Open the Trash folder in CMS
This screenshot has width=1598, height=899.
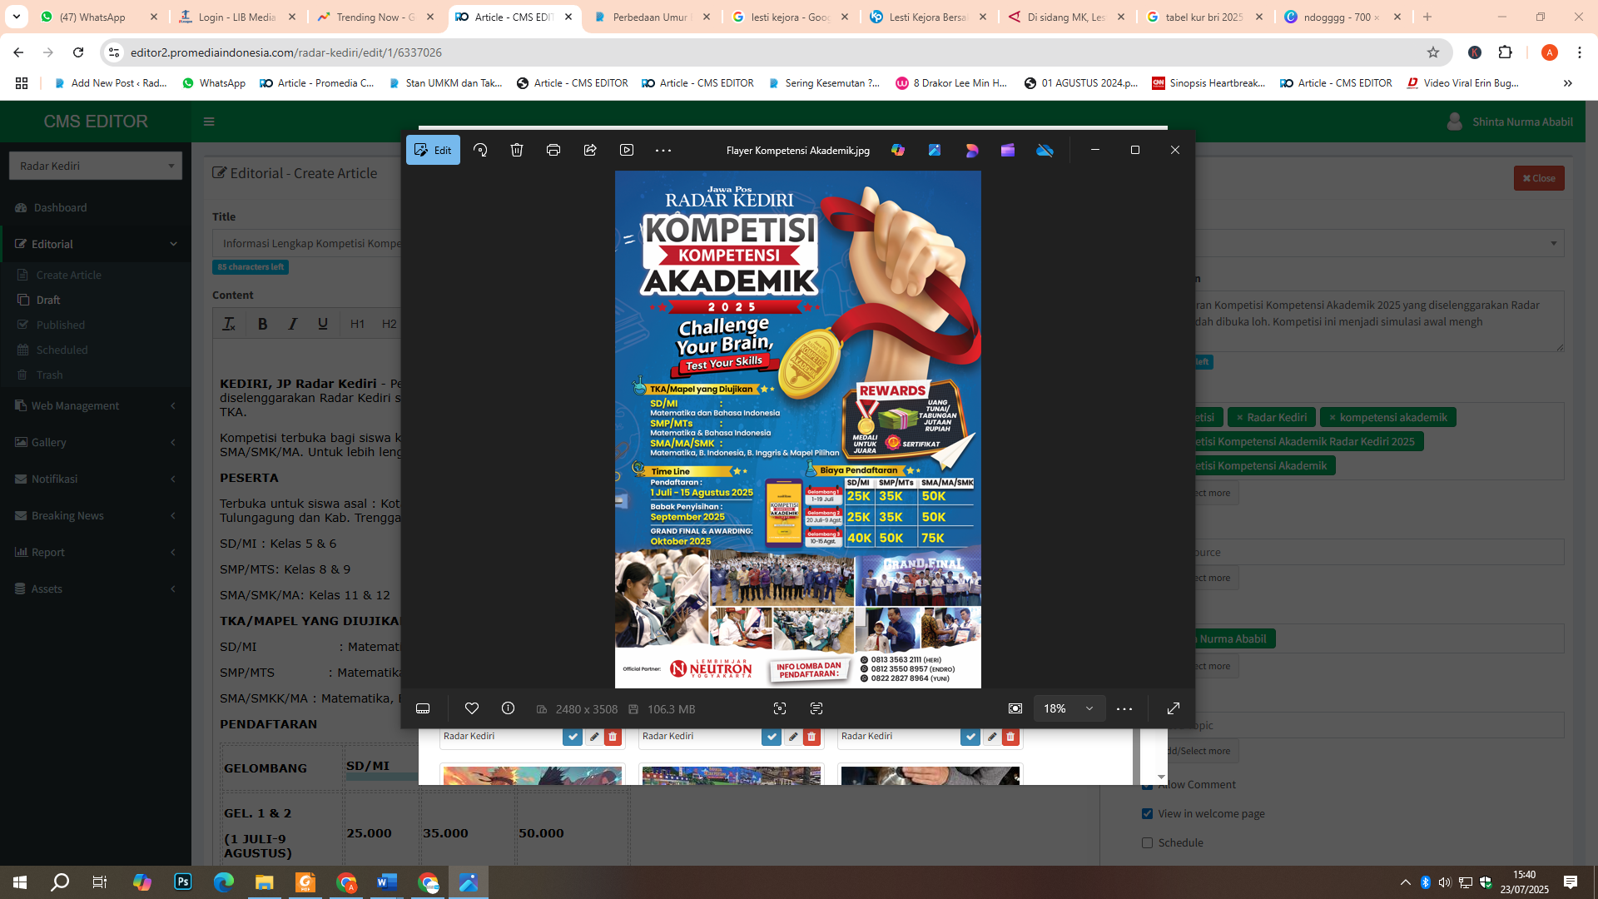50,375
